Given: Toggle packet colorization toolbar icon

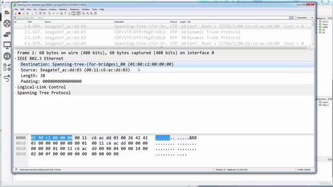Looking at the screenshot, I should click(x=79, y=14).
